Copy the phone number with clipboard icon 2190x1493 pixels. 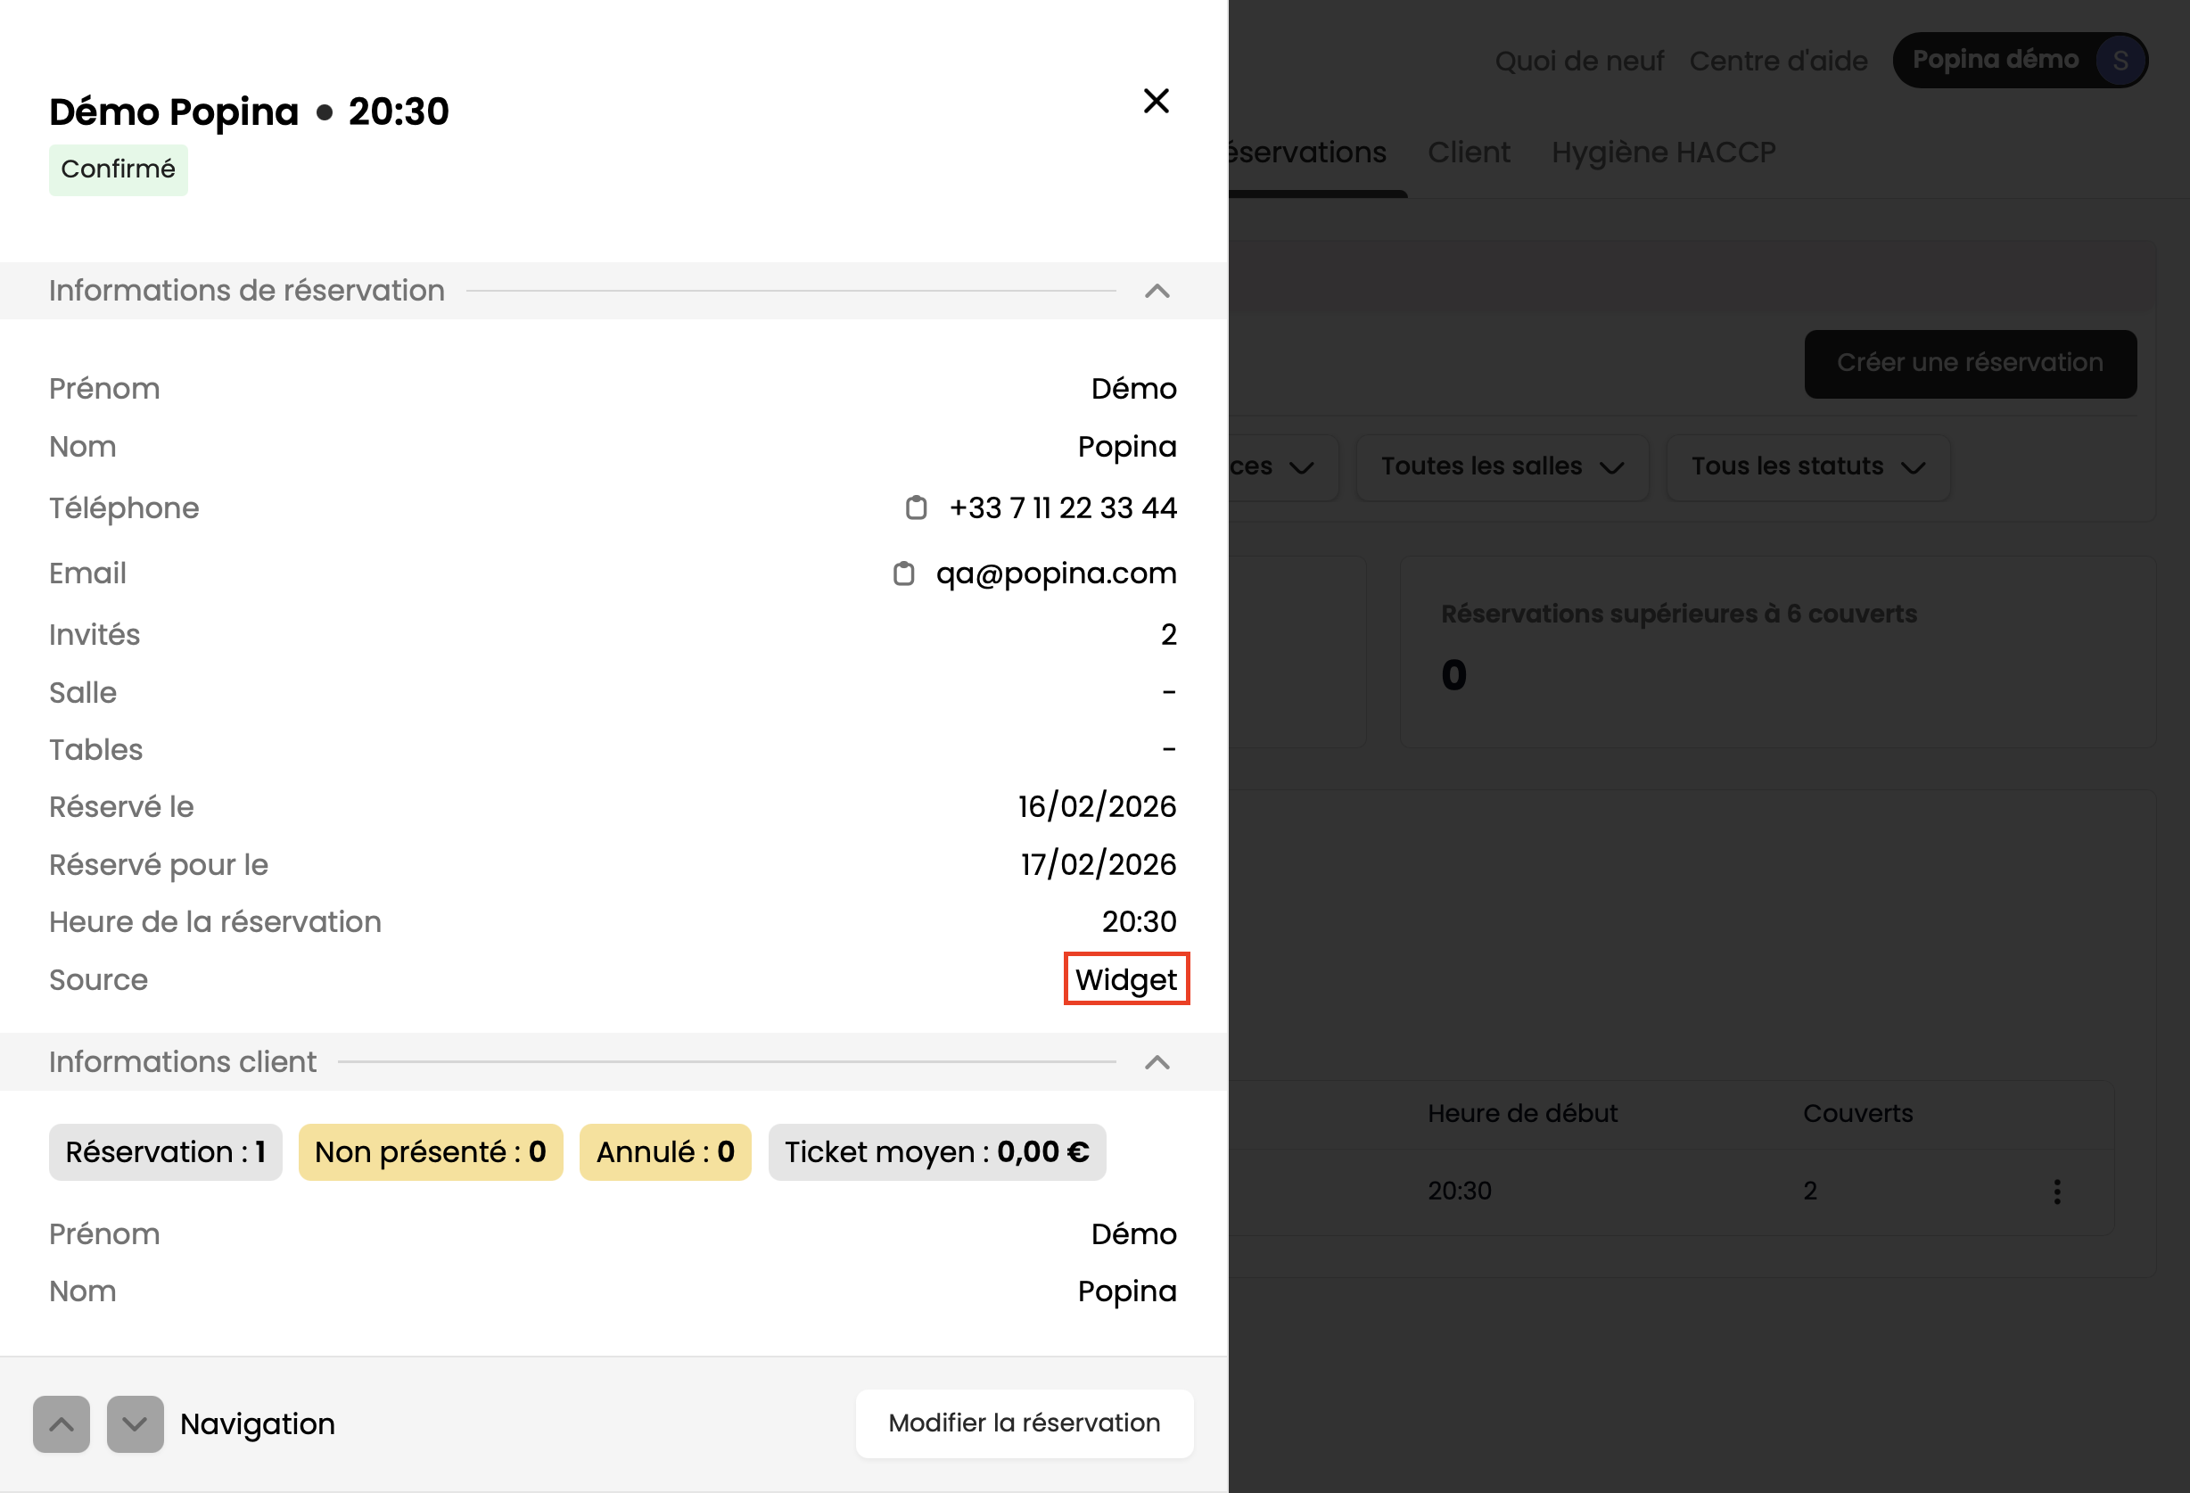coord(916,508)
